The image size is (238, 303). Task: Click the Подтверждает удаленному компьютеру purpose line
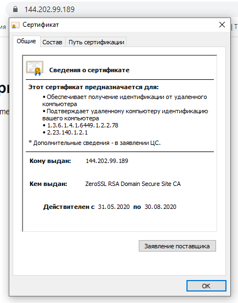(x=125, y=115)
